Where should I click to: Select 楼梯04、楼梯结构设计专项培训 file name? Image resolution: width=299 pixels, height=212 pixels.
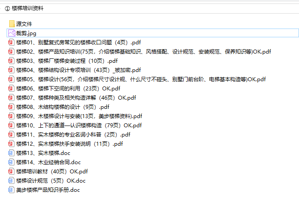[x=78, y=70]
